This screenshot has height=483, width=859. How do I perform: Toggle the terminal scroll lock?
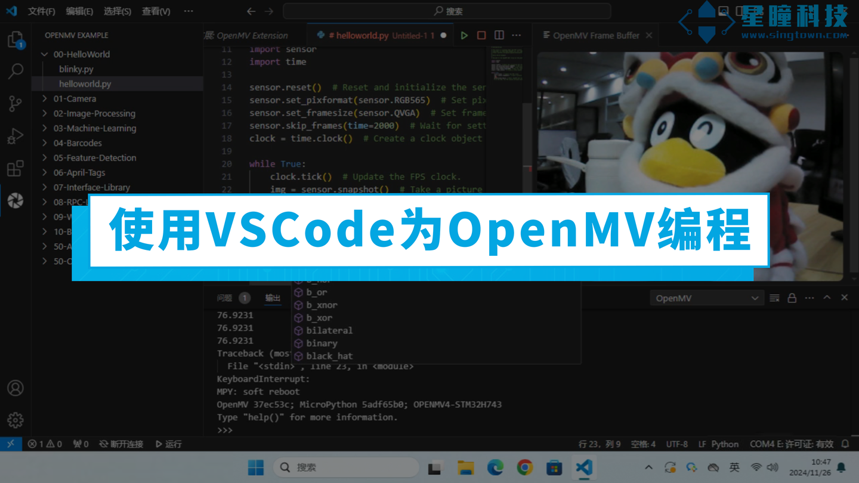(x=791, y=298)
